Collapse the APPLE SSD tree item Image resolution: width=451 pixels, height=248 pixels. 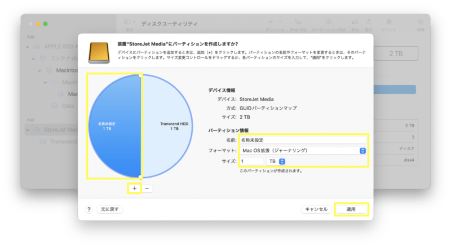pos(28,47)
